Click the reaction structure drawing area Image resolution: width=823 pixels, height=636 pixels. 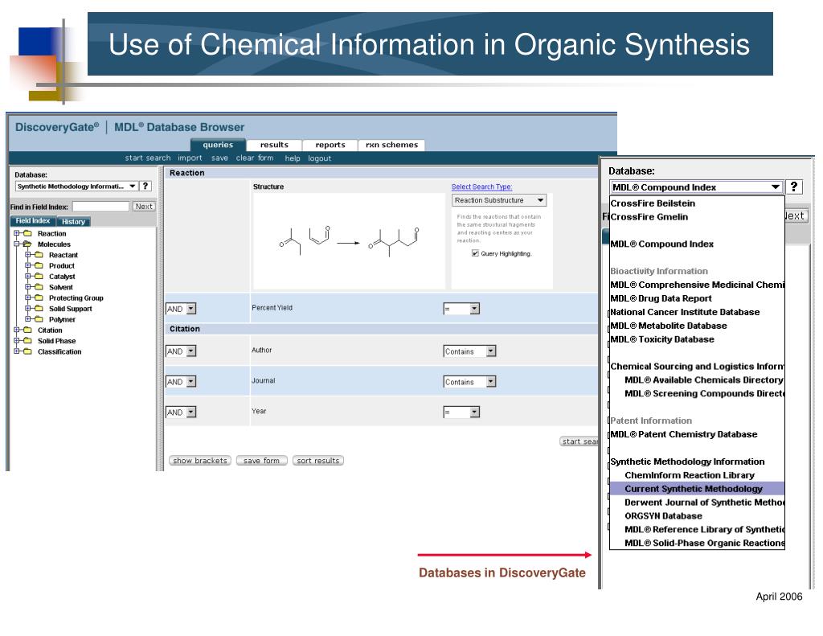pos(349,241)
